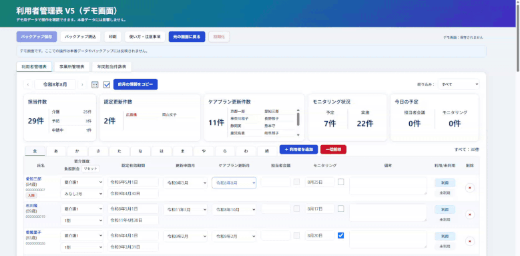Click the 令和8年8月 month display
Image resolution: width=520 pixels, height=256 pixels.
[x=55, y=84]
